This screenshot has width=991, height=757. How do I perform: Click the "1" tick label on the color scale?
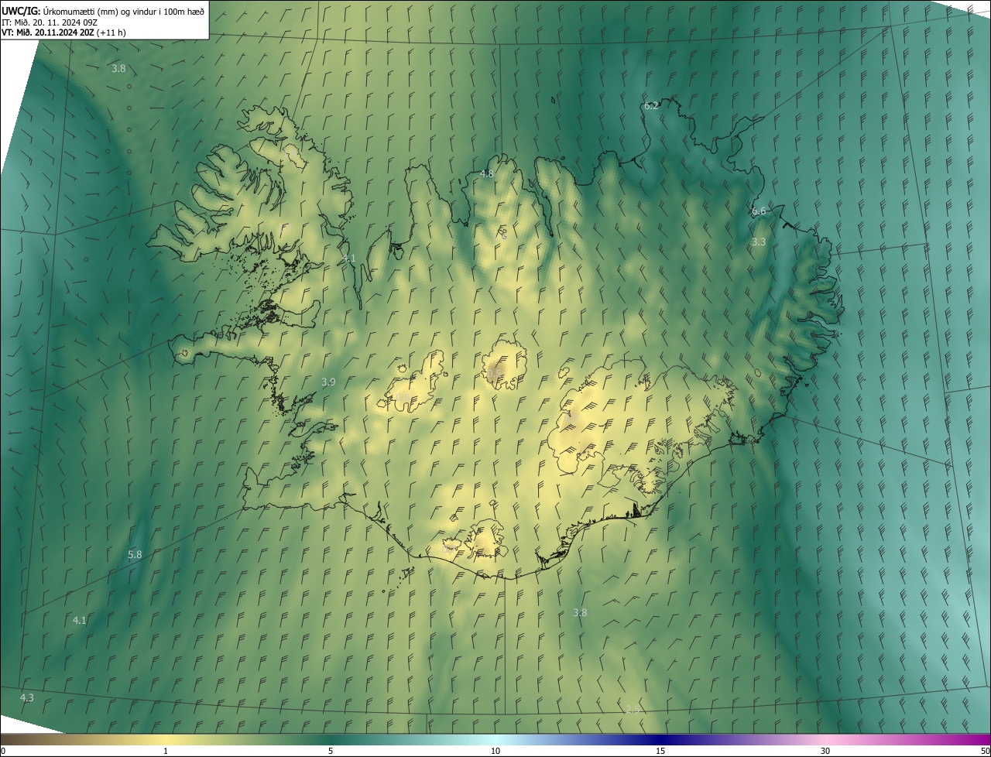point(166,751)
